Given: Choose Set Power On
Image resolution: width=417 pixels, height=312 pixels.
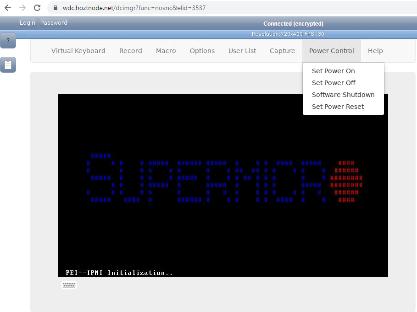Looking at the screenshot, I should coord(343,71).
